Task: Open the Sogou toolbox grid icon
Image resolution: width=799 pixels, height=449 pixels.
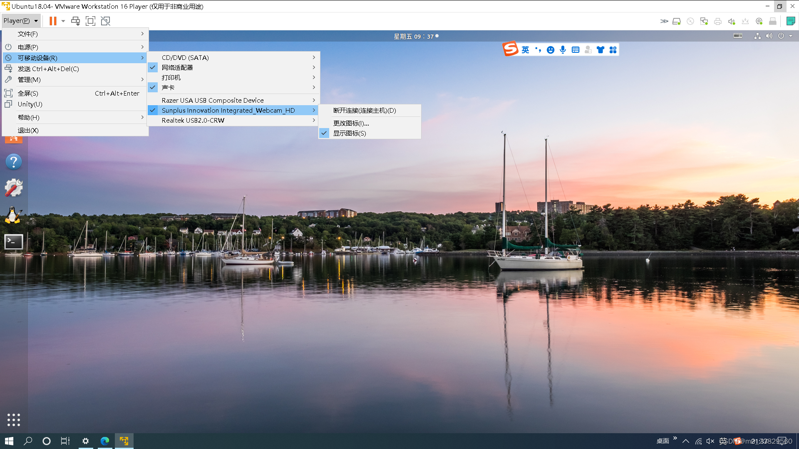Action: point(613,50)
